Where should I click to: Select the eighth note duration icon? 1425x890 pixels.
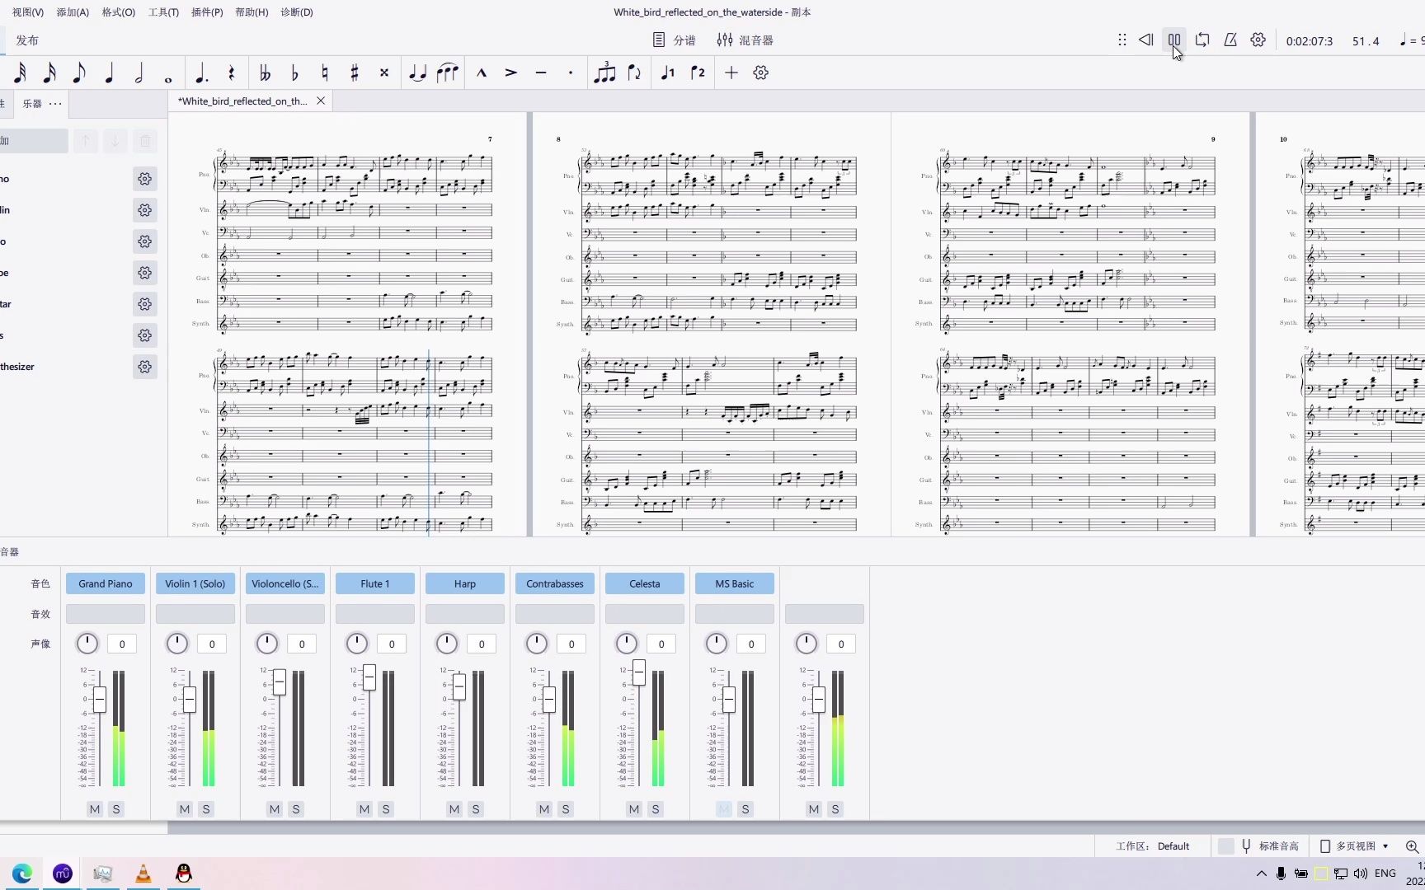pyautogui.click(x=79, y=73)
